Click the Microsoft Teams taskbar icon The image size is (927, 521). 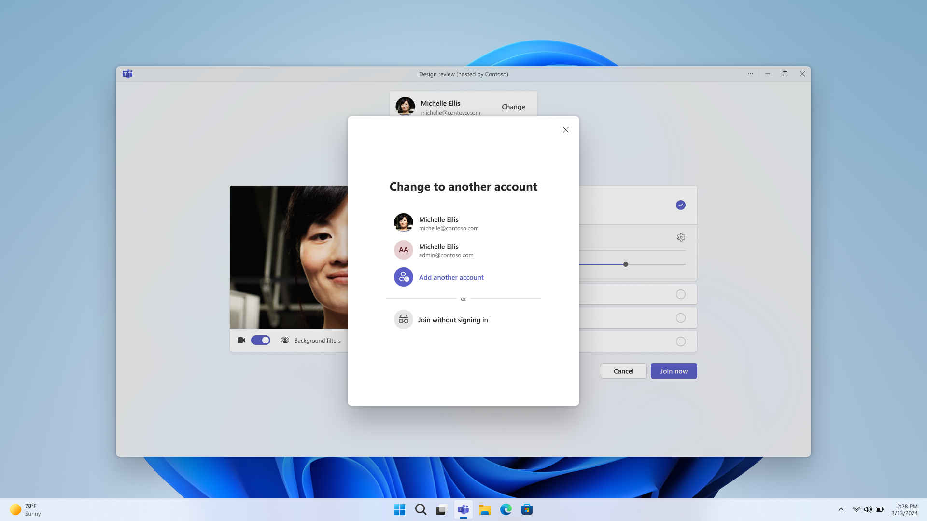point(463,509)
